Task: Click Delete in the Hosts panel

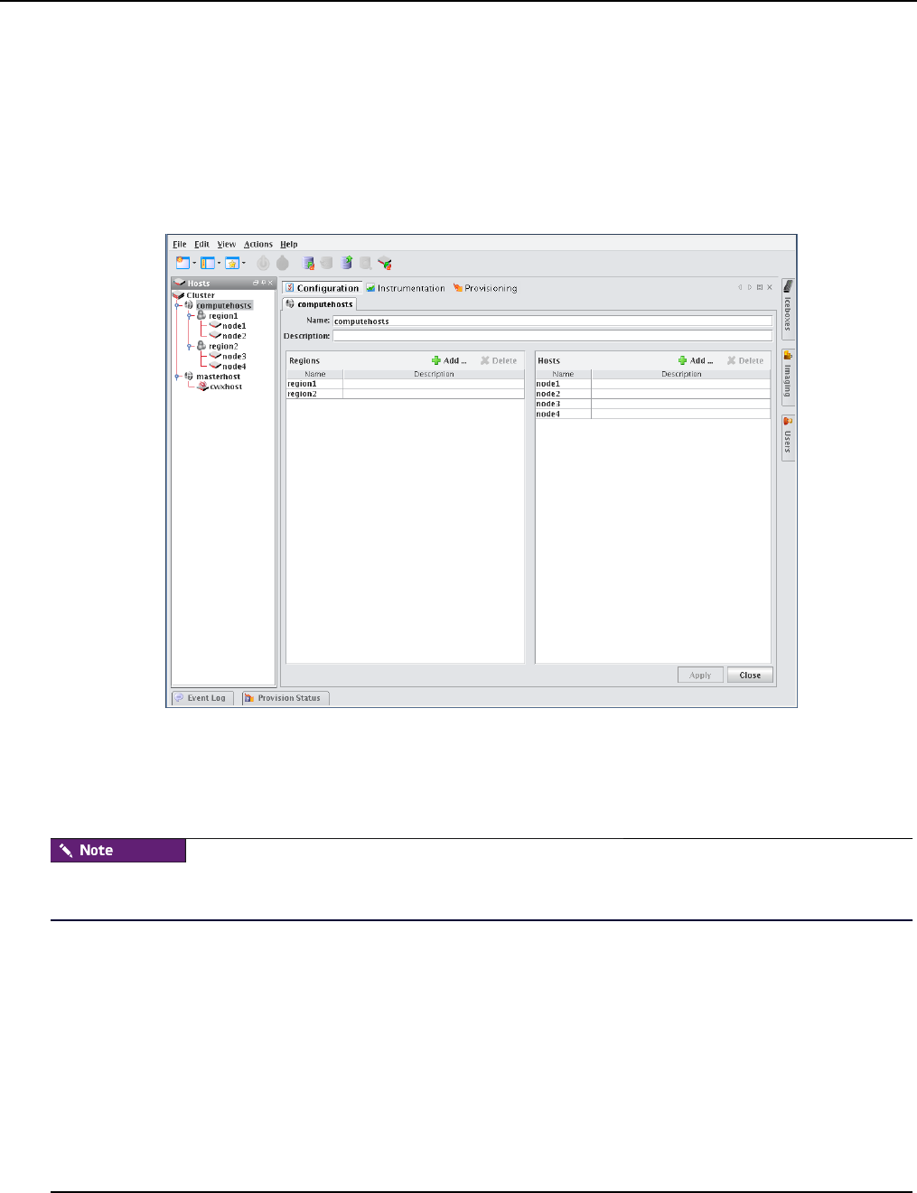Action: (745, 360)
